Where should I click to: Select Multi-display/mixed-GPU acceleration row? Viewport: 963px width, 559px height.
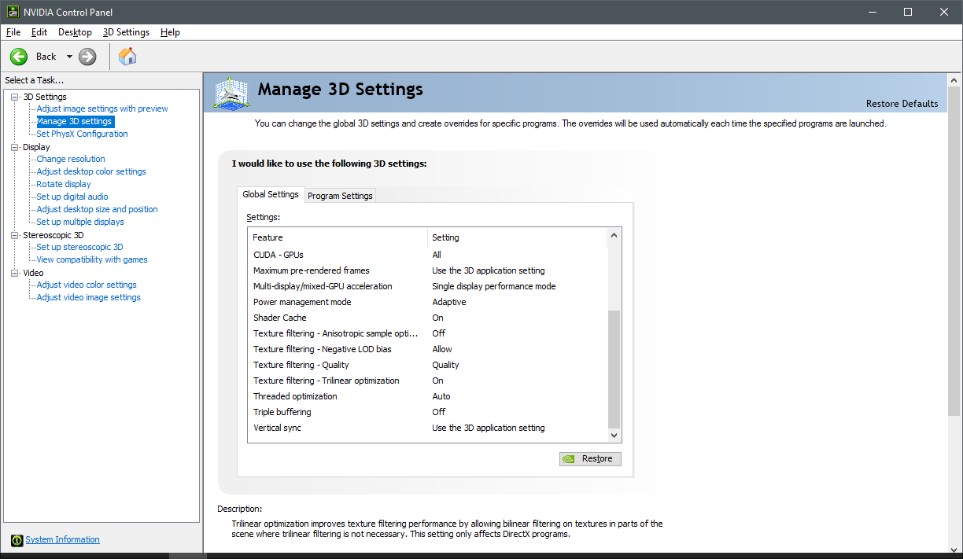click(x=428, y=286)
